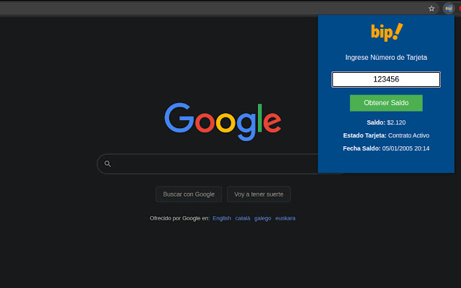
Task: Open the bip! extension icon in toolbar
Action: [449, 9]
